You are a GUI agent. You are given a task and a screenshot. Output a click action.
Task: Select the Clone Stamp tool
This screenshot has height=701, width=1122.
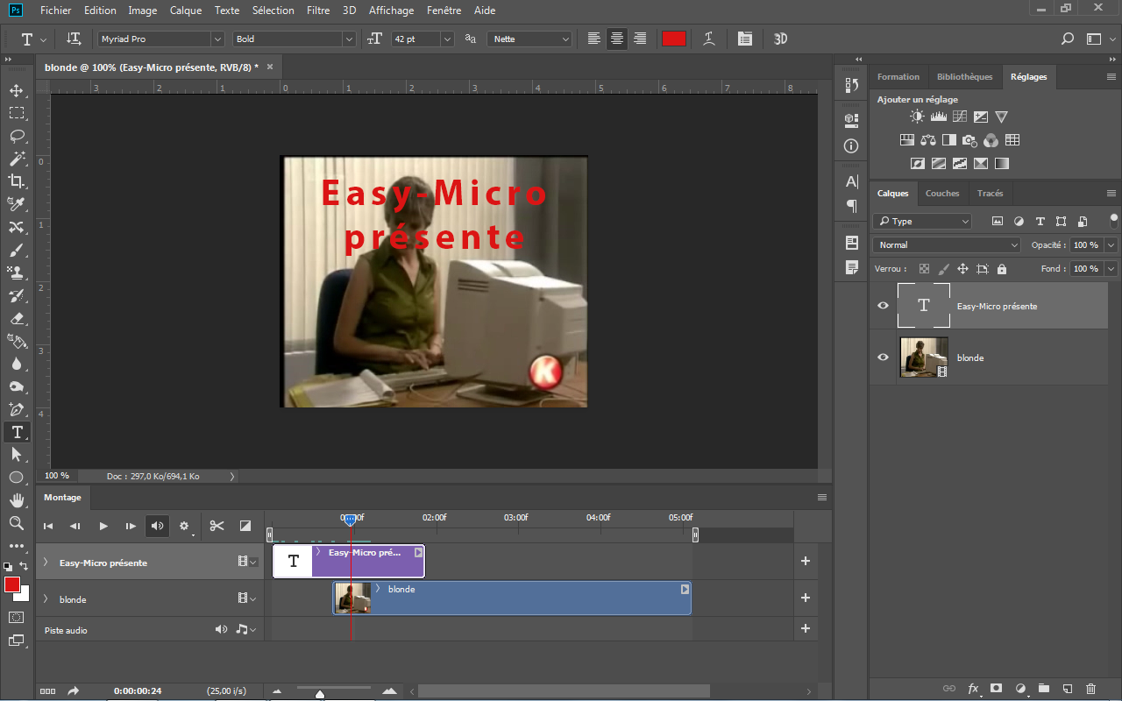point(16,273)
